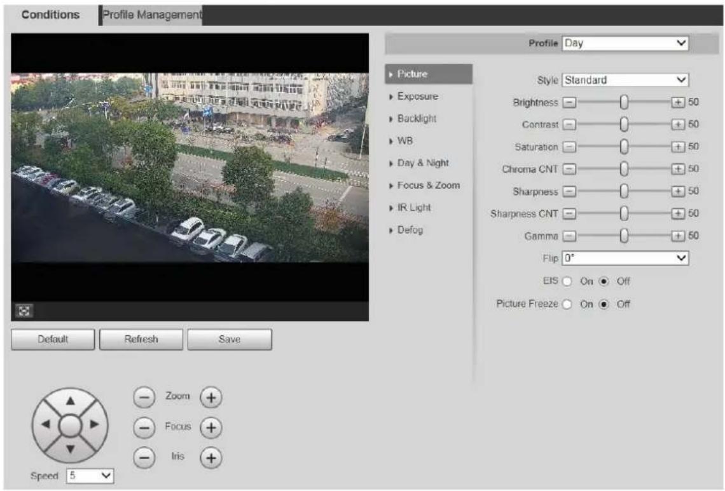Open the Flip dropdown showing 0°
Image resolution: width=725 pixels, height=491 pixels.
coord(625,258)
